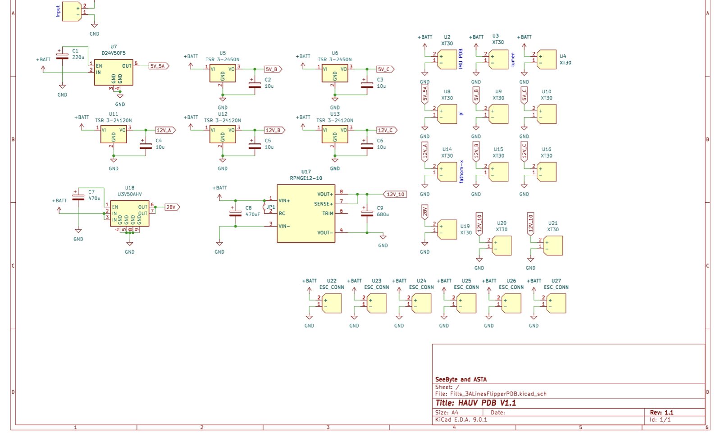
Task: Click the blue 'pi' annotation near U8
Action: (x=461, y=113)
